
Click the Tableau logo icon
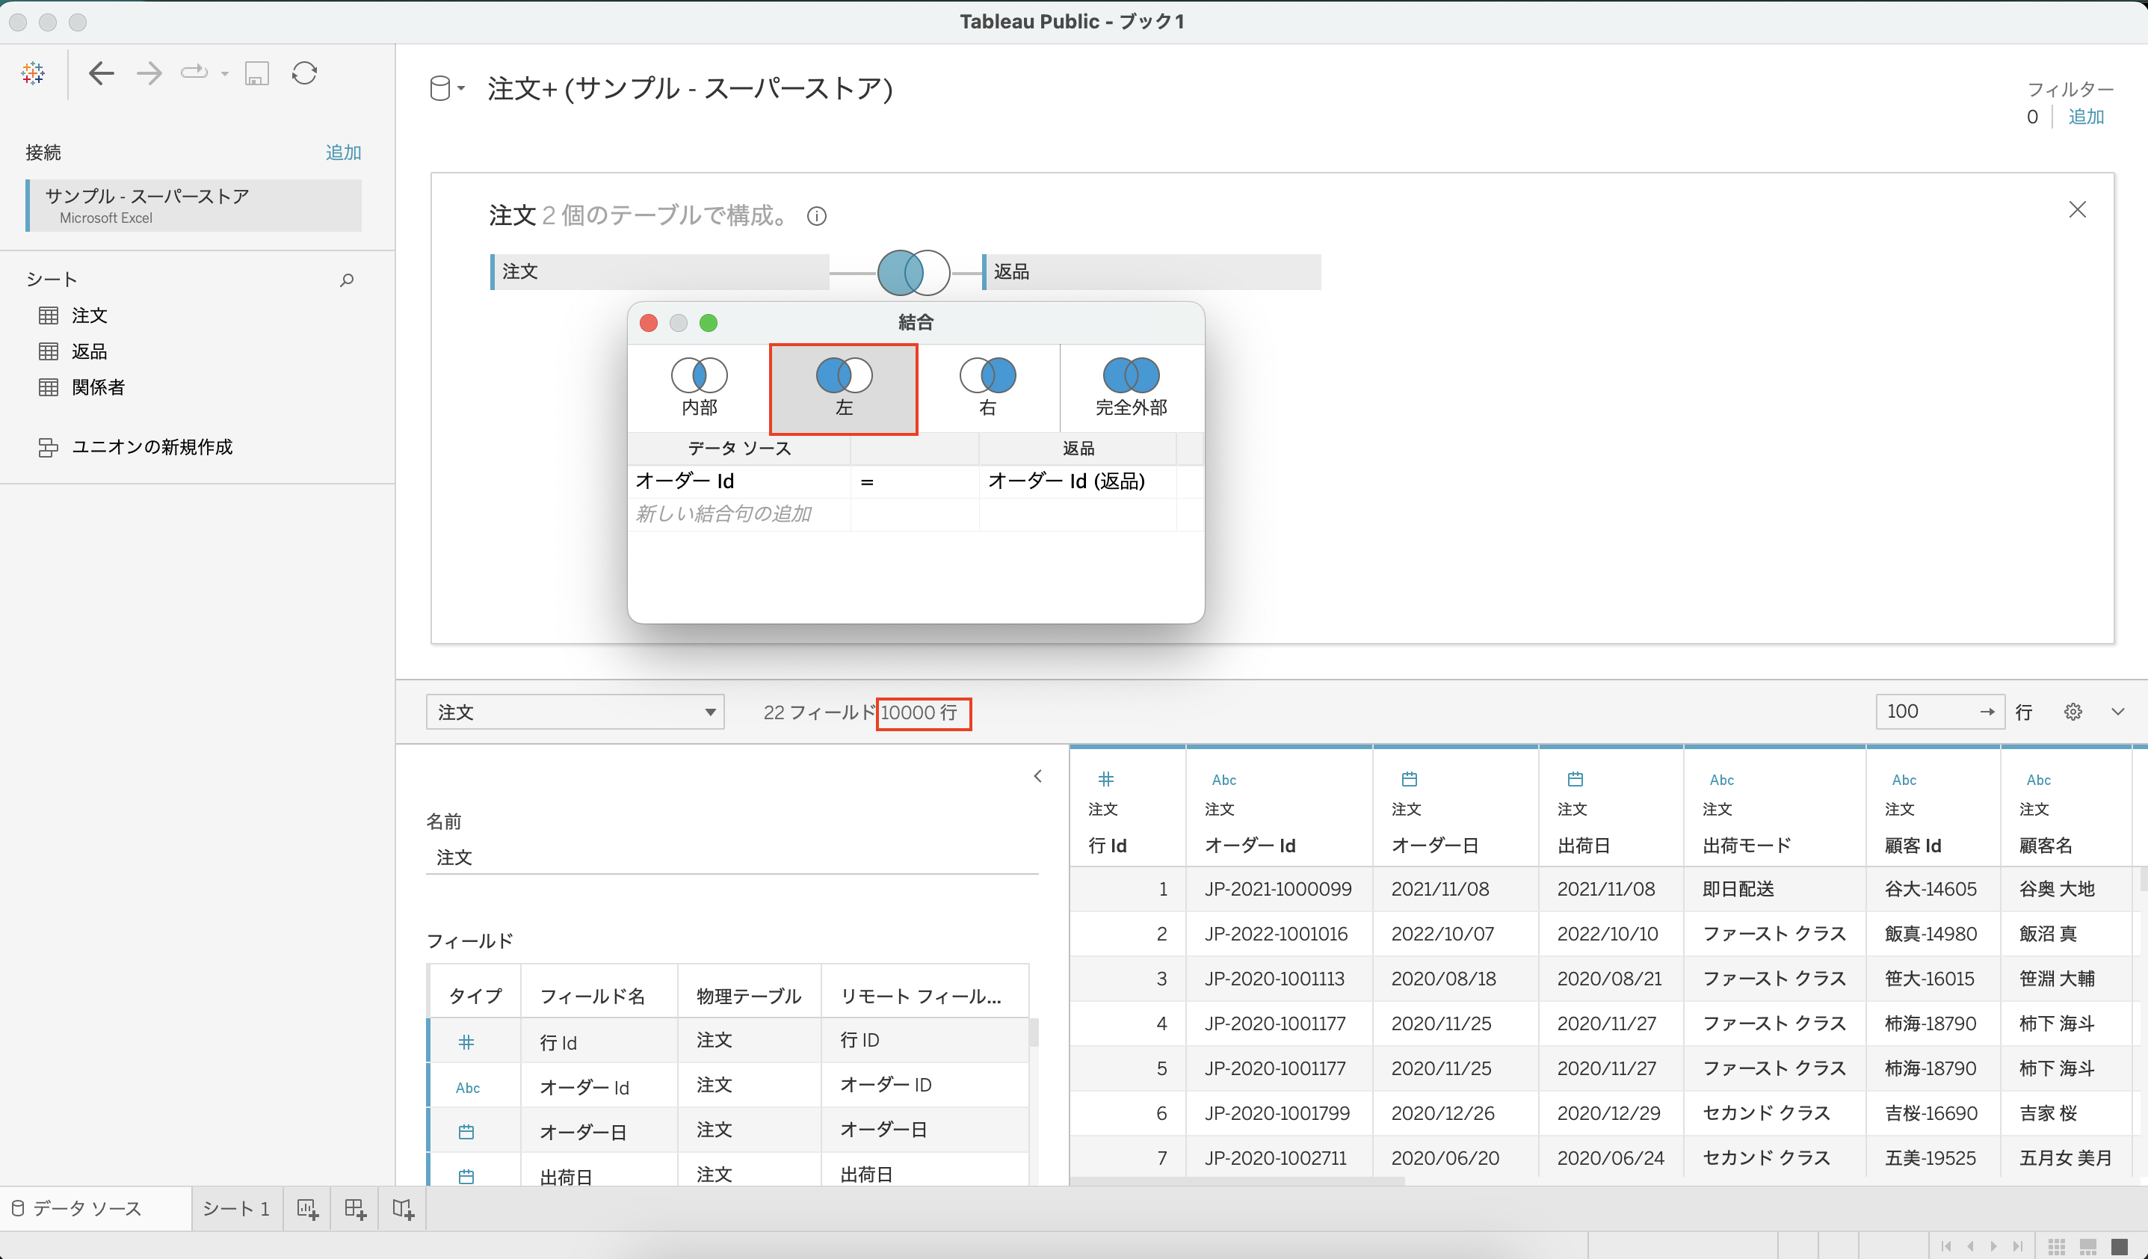tap(32, 73)
